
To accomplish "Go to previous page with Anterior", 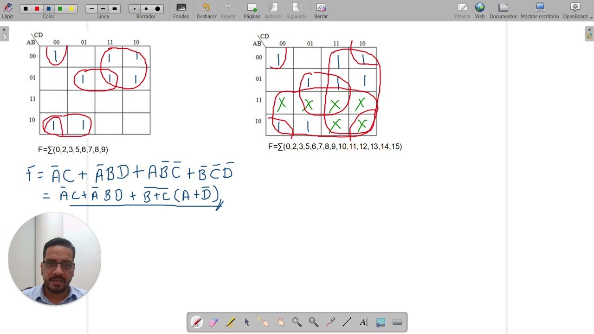I will [273, 11].
